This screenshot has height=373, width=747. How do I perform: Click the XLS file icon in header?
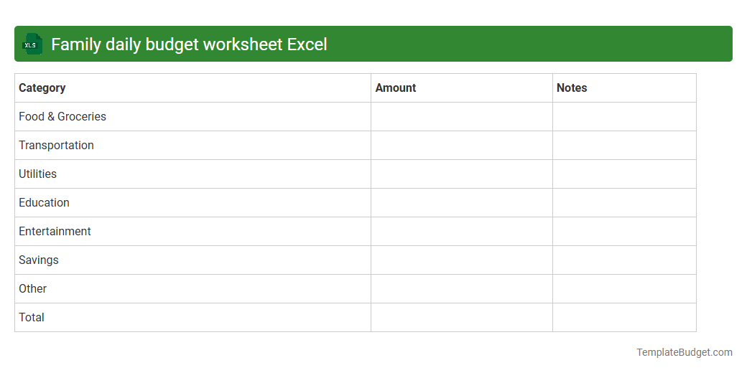32,44
